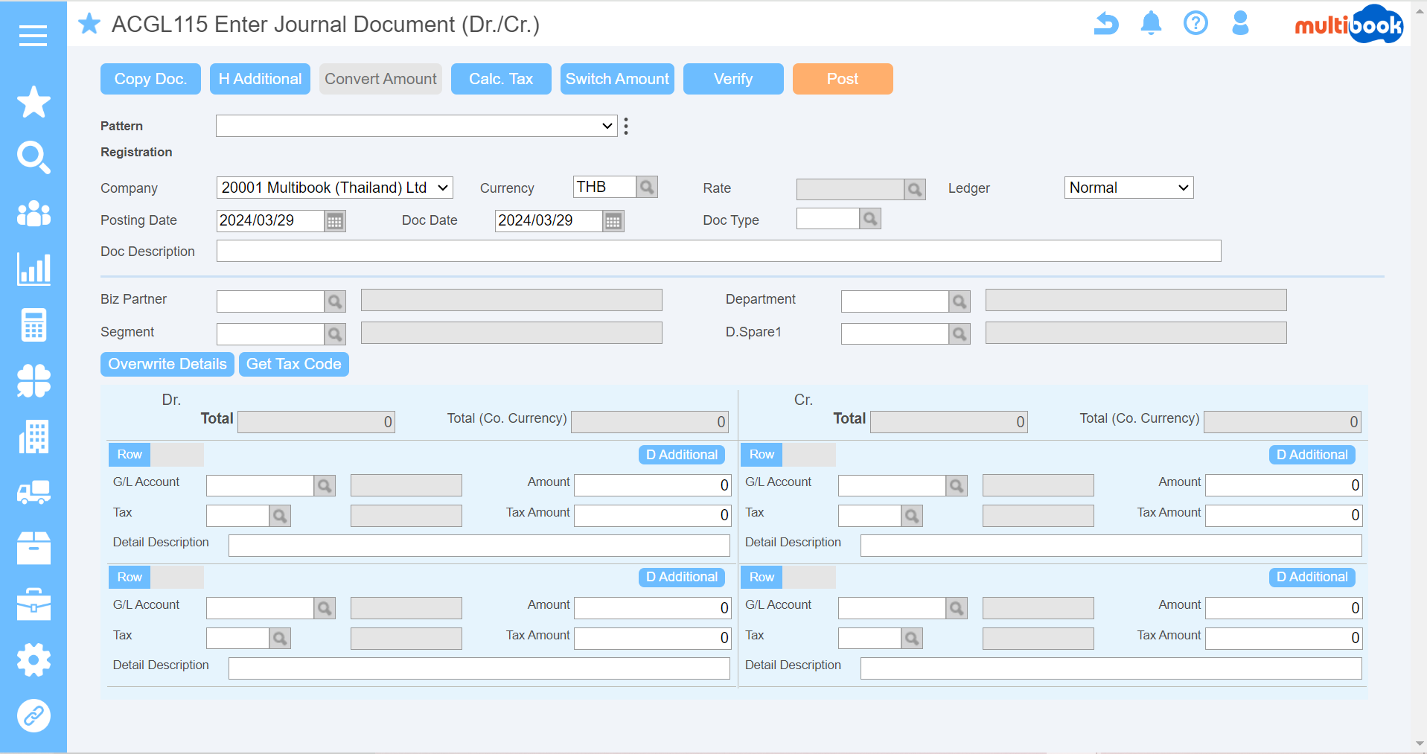Open the calculator sidebar icon
This screenshot has height=754, width=1427.
33,325
